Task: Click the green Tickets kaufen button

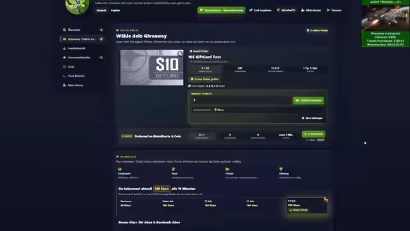Action: 309,101
